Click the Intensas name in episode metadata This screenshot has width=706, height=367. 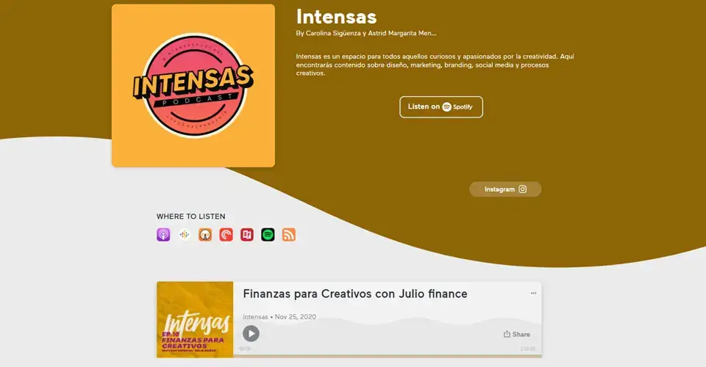pyautogui.click(x=255, y=316)
